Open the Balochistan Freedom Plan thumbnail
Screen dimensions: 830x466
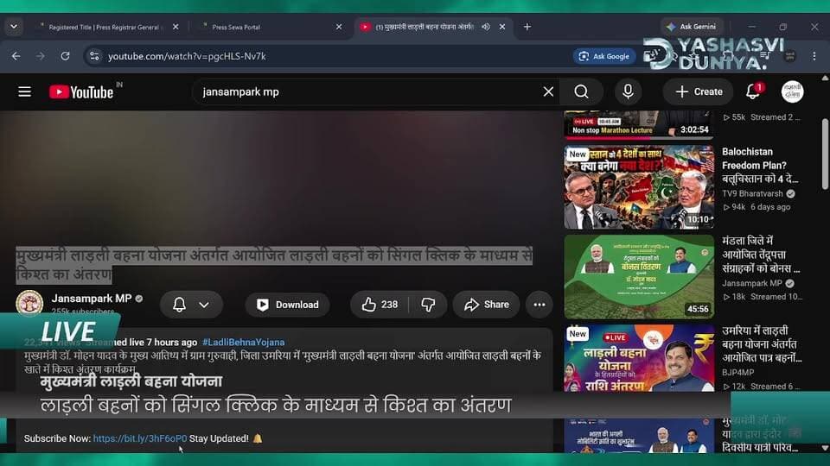click(x=639, y=187)
